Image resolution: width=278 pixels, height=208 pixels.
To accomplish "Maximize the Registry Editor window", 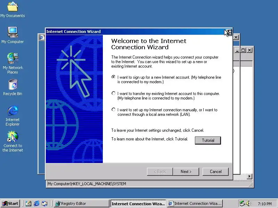I will pyautogui.click(x=244, y=50).
